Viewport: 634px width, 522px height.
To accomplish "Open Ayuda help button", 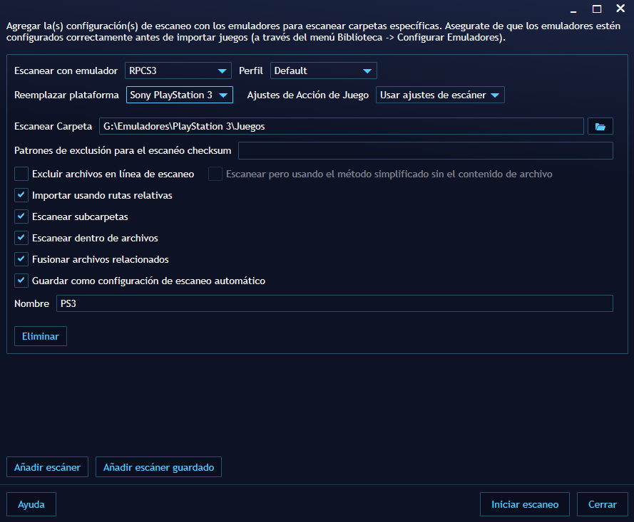I will [x=31, y=504].
